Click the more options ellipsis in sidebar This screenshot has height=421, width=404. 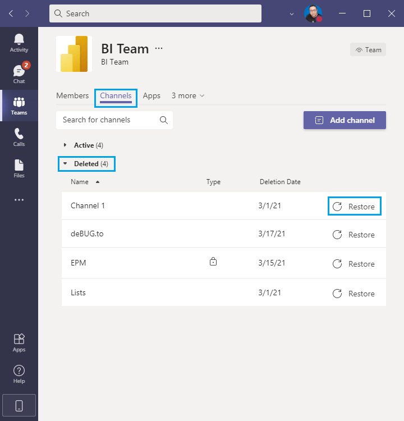coord(19,200)
